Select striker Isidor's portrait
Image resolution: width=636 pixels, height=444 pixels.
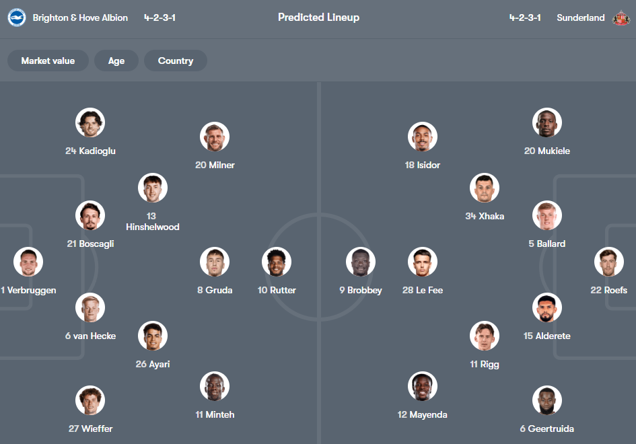422,136
